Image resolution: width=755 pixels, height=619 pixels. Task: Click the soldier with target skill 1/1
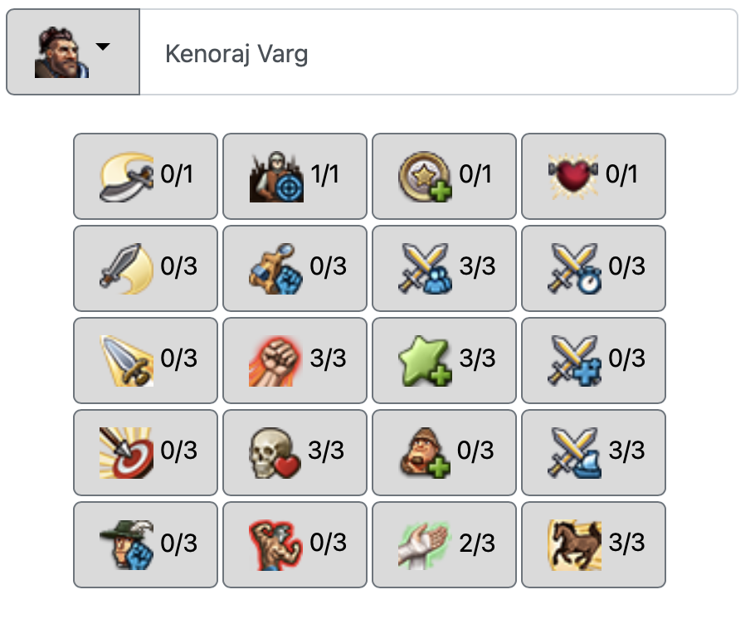295,175
